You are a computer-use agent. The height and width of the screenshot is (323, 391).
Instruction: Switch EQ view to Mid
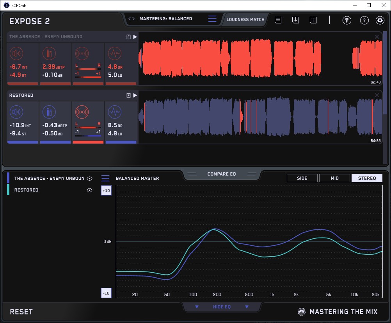(334, 178)
